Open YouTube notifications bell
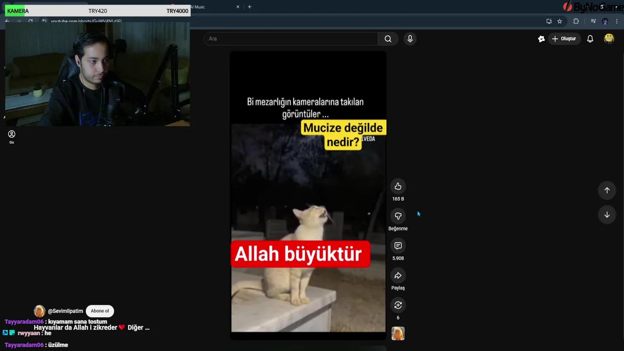This screenshot has height=351, width=624. tap(590, 39)
